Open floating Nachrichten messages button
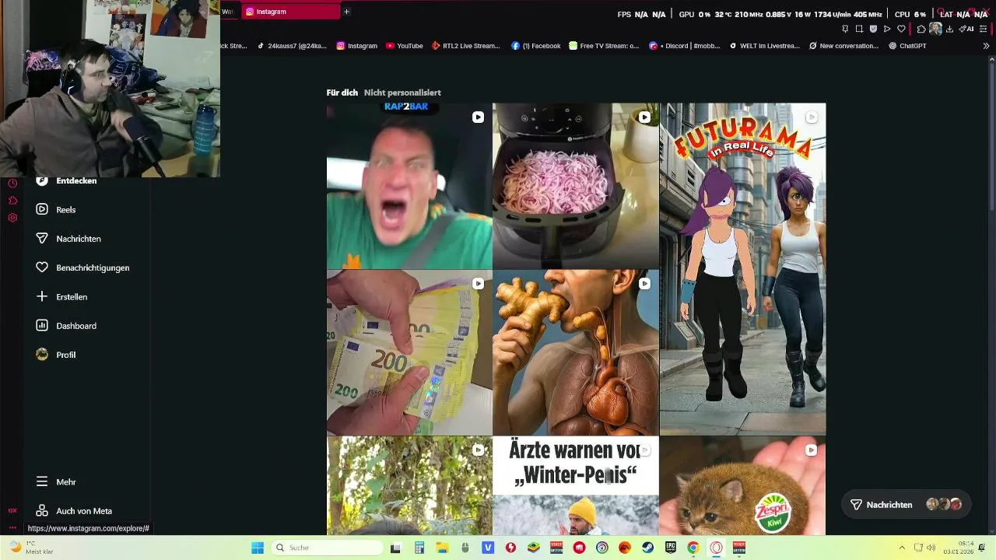Image resolution: width=996 pixels, height=560 pixels. (907, 505)
